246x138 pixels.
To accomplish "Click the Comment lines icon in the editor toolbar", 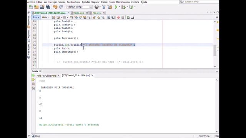I will 128,18.
